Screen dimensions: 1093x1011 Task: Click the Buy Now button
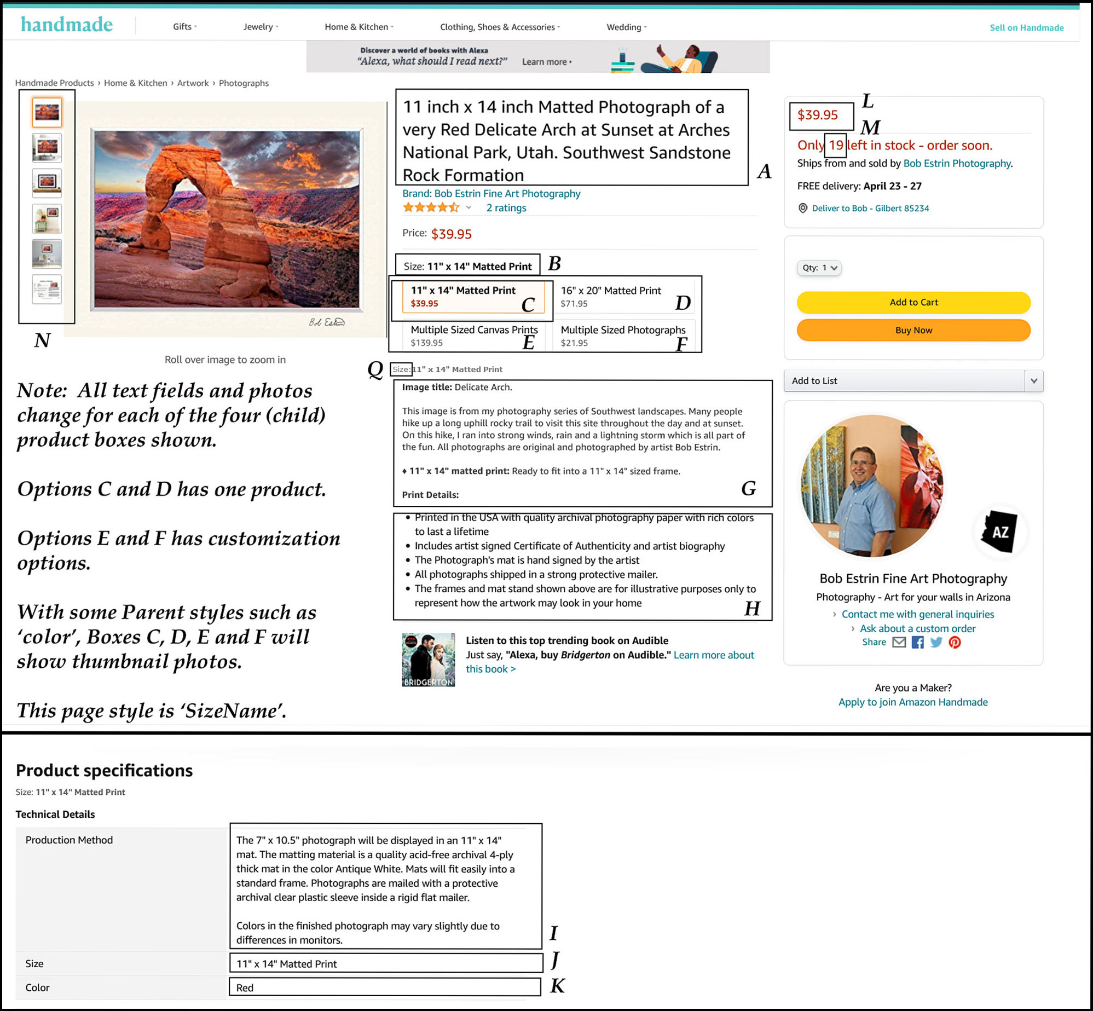click(x=913, y=330)
